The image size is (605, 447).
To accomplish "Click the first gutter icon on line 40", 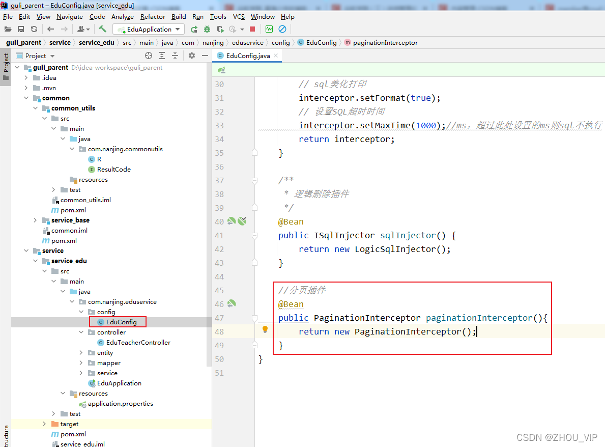I will (x=232, y=221).
